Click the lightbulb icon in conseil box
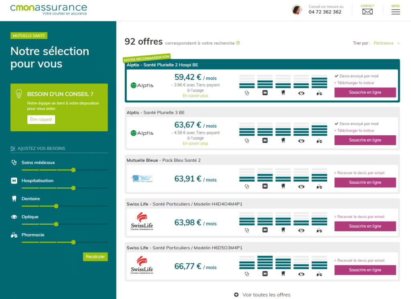The height and width of the screenshot is (299, 411). (x=19, y=94)
